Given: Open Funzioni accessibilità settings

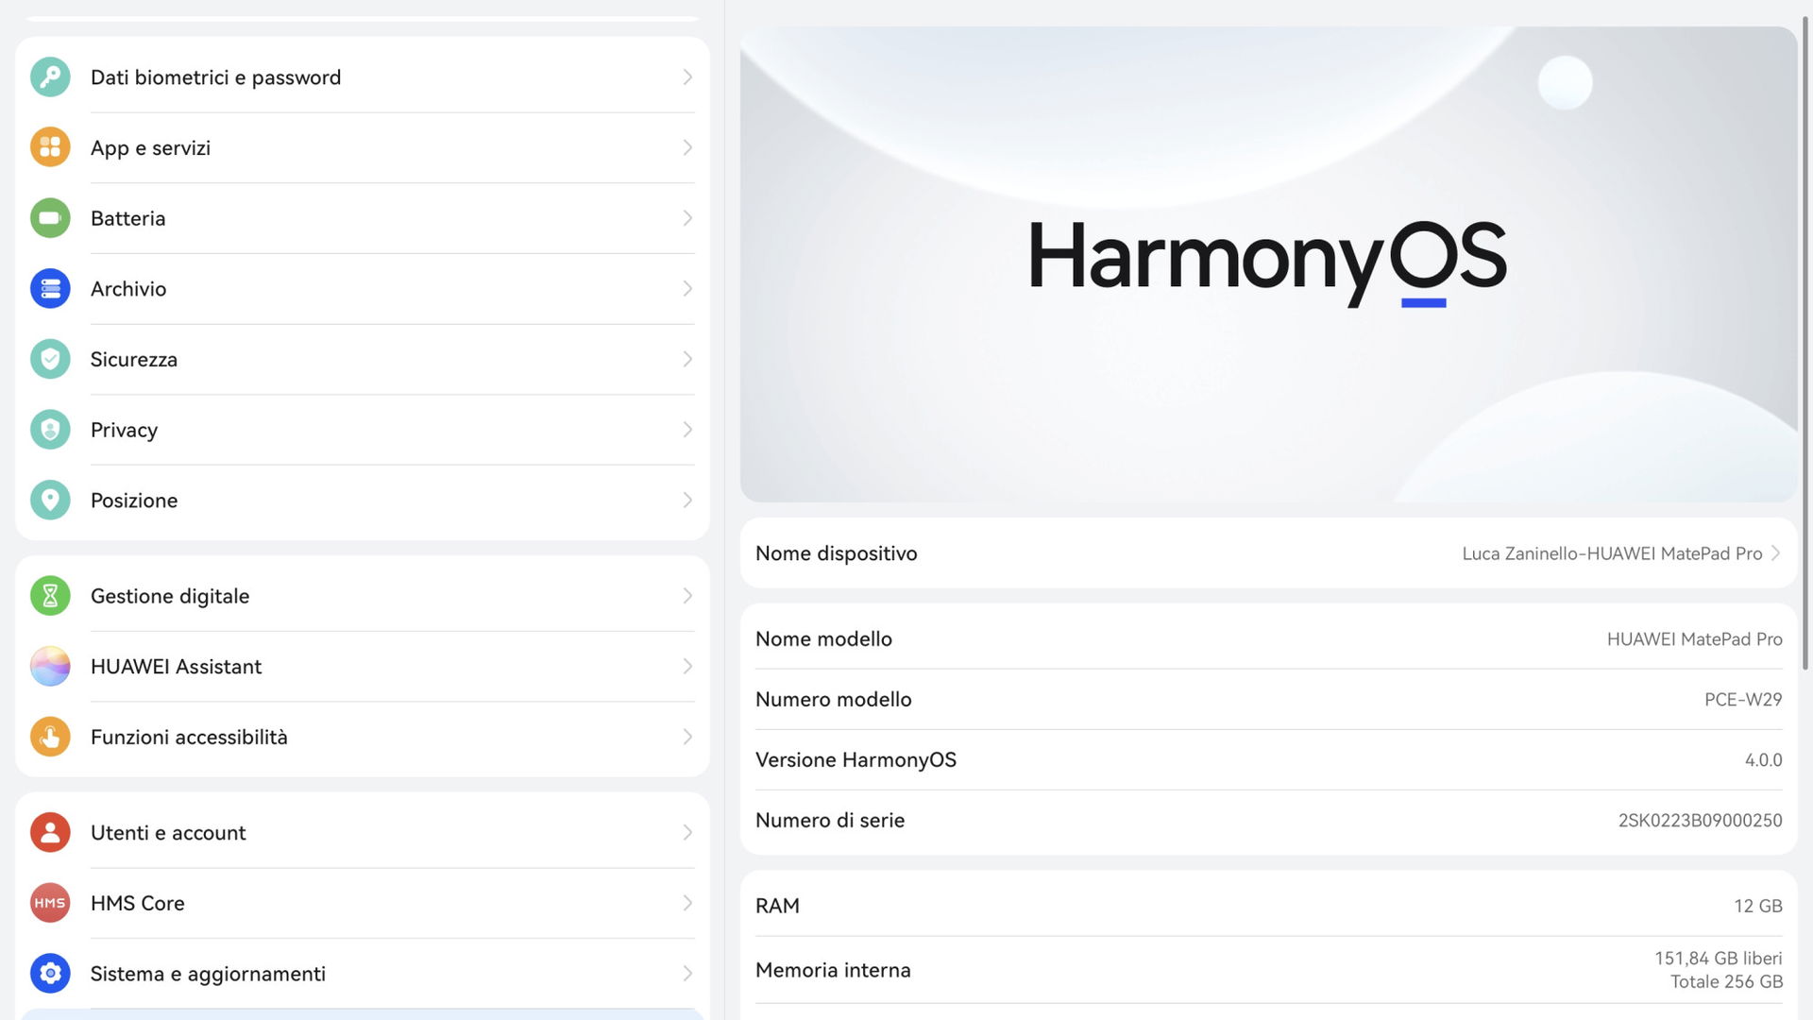Looking at the screenshot, I should click(363, 737).
